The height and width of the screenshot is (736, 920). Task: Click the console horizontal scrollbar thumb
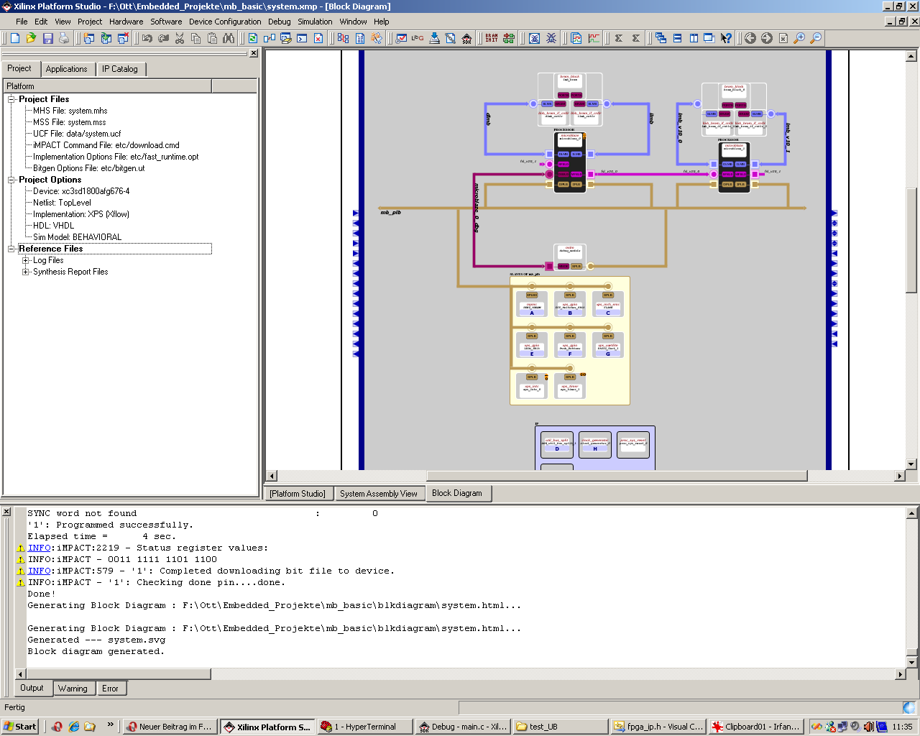(x=119, y=674)
